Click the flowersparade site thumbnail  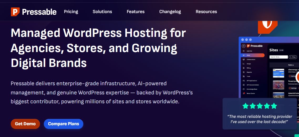click(279, 85)
